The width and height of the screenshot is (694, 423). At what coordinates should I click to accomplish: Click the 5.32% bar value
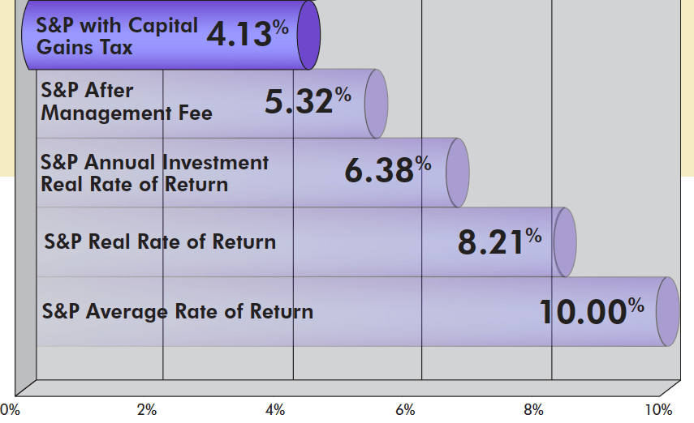[308, 101]
